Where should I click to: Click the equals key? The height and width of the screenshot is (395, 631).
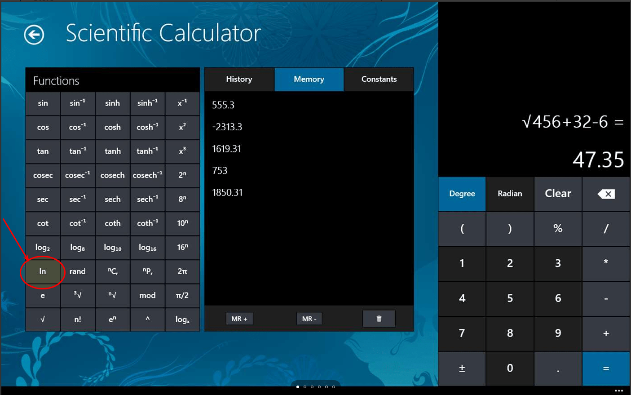pyautogui.click(x=606, y=368)
